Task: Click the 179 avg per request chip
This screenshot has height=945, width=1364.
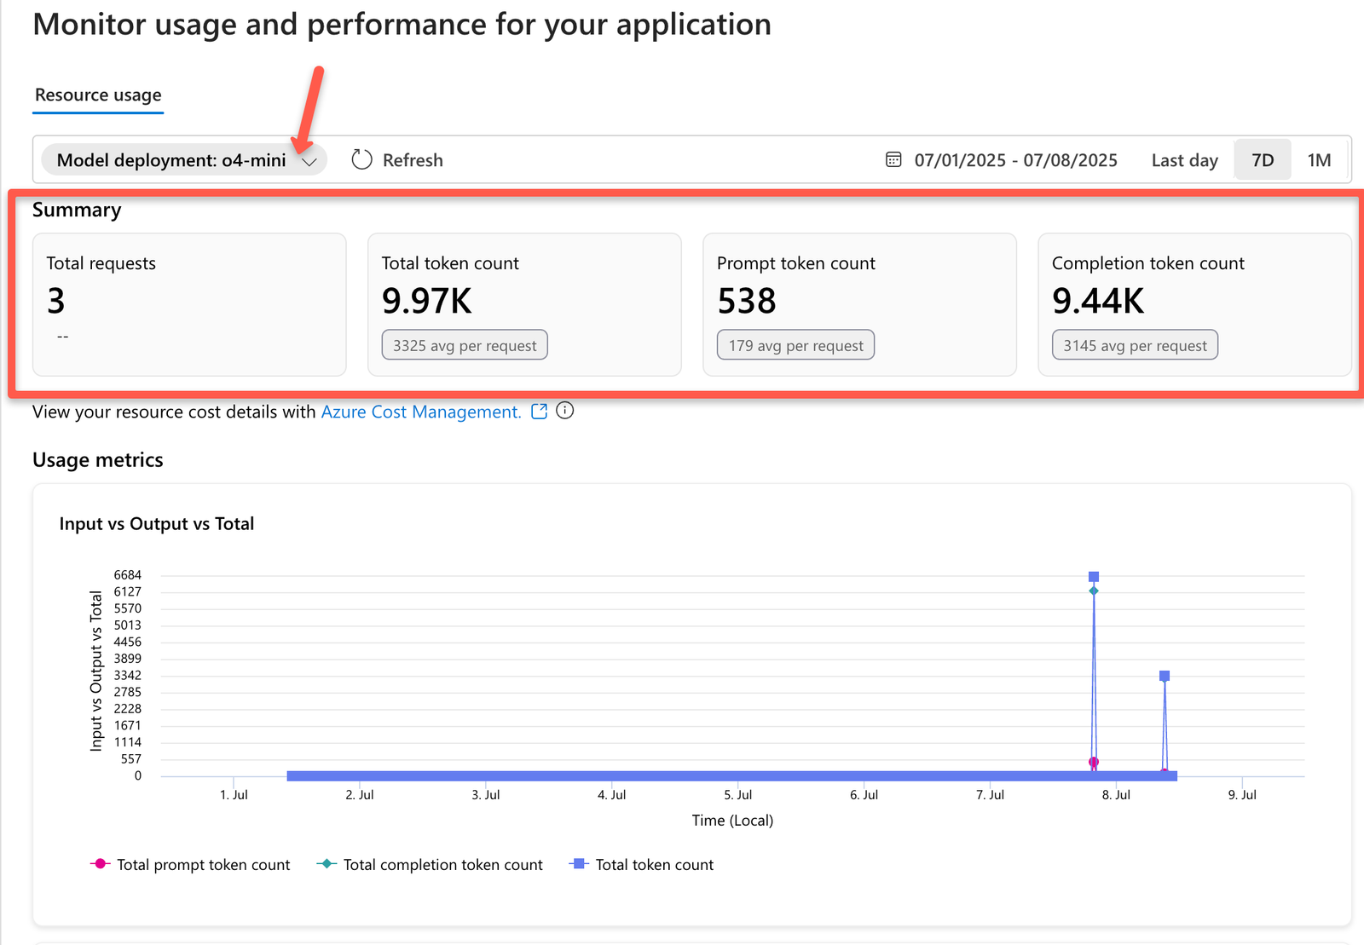Action: (795, 344)
